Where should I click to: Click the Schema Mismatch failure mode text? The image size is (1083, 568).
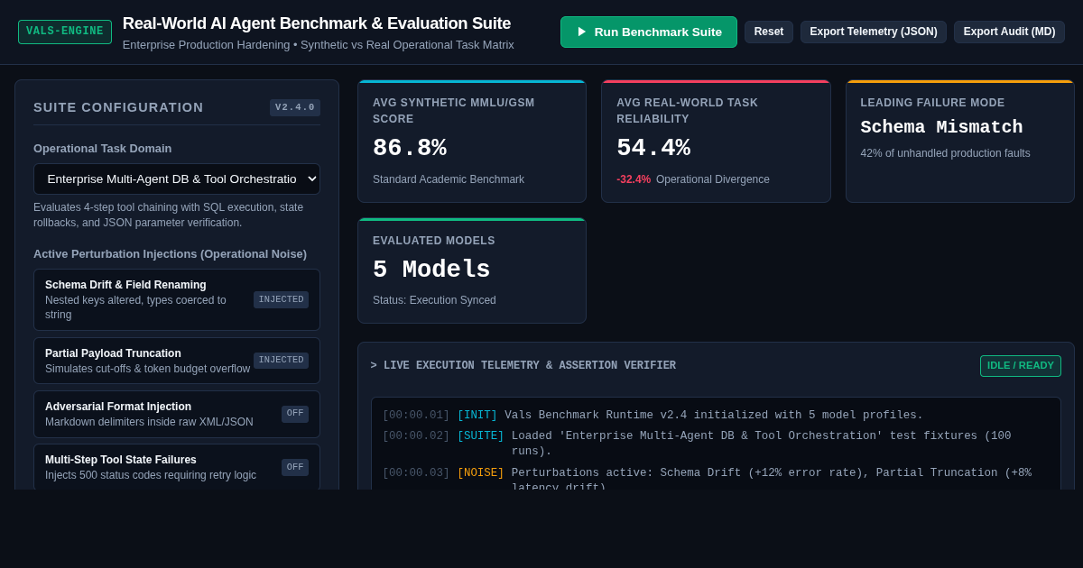(941, 127)
